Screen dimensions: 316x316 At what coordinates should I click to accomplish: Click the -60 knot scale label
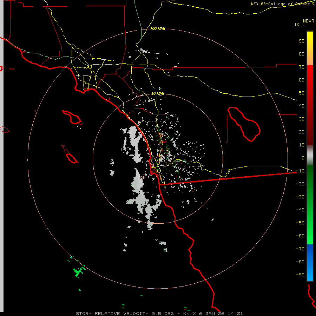[x=300, y=236]
